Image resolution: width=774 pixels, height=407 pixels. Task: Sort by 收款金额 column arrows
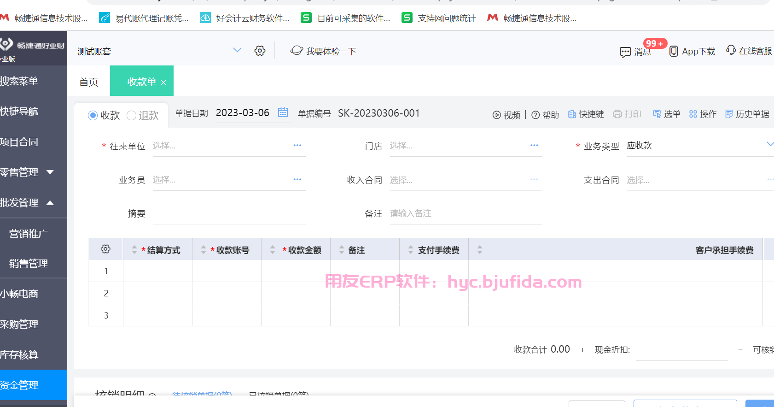click(x=273, y=250)
